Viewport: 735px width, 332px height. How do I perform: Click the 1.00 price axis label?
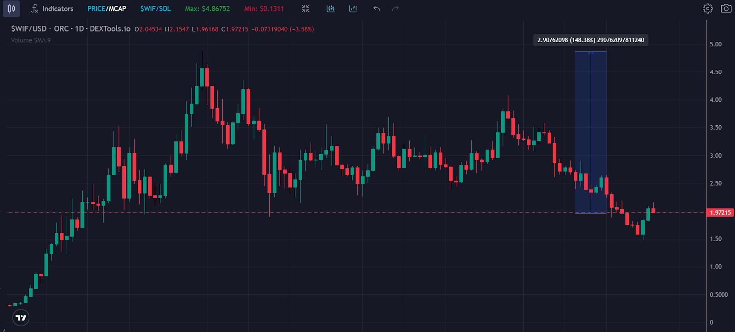pyautogui.click(x=716, y=267)
